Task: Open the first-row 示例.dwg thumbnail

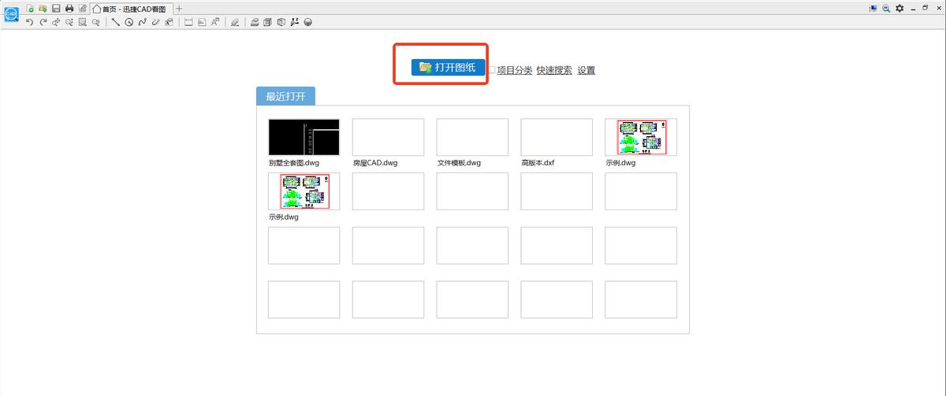Action: (640, 137)
